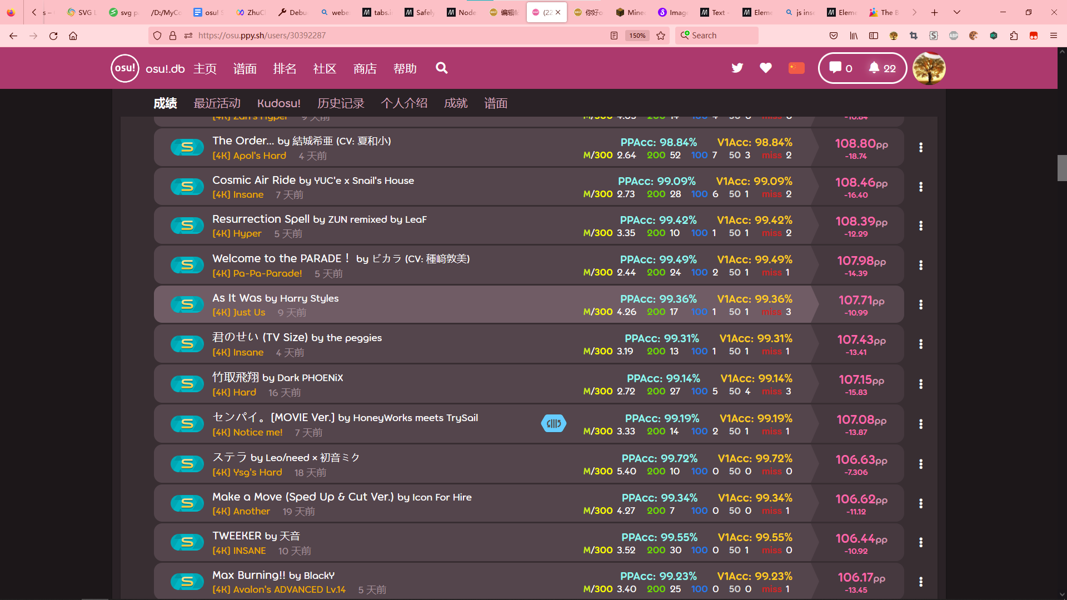Jump to 个人介绍 section tab

[404, 103]
